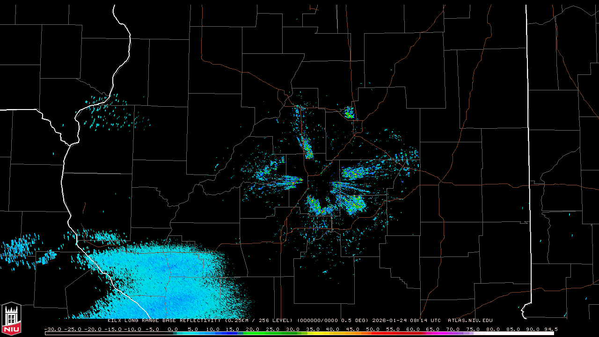
Task: Click the 0.0 label on the scale
Action: tap(172, 329)
